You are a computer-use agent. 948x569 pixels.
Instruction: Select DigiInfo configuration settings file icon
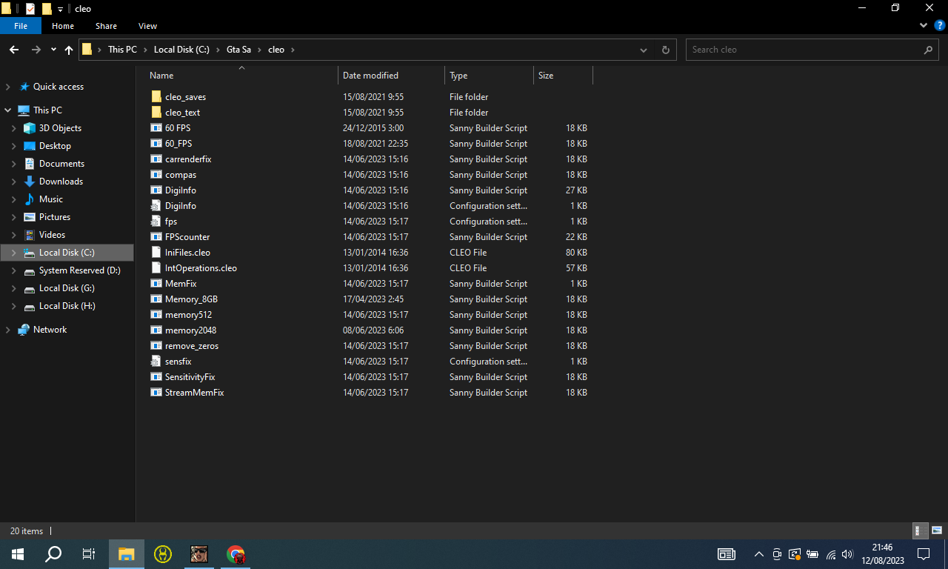[x=156, y=206]
